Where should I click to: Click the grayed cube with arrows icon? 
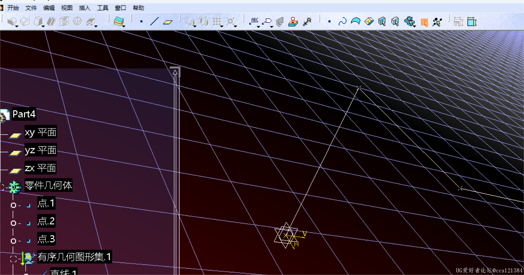click(x=64, y=21)
